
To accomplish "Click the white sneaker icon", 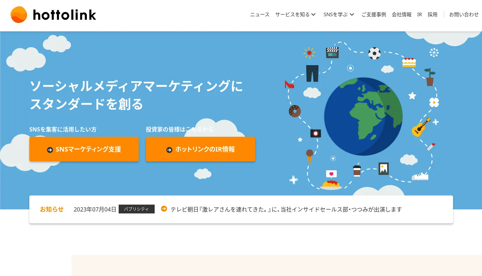I will (420, 176).
